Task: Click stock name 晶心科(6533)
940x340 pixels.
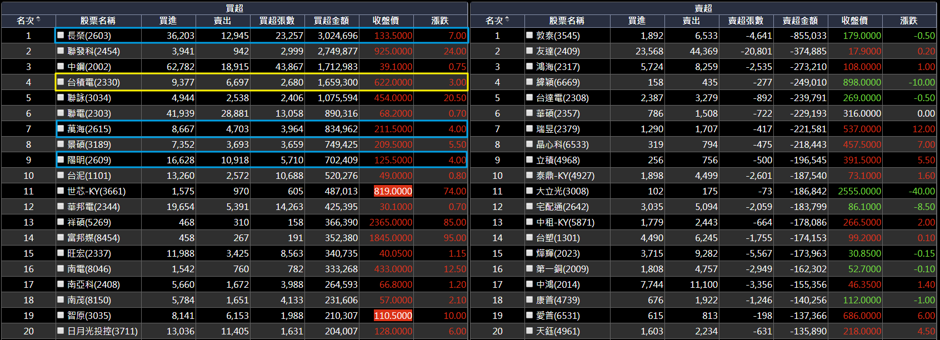Action: point(562,144)
